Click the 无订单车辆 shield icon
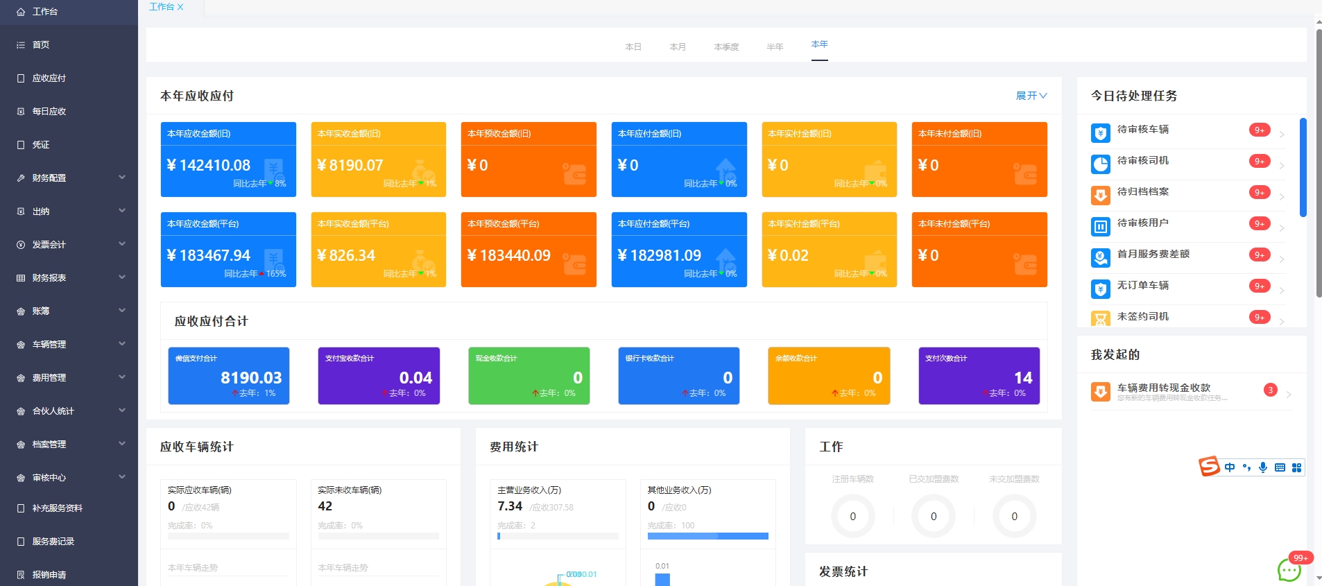 coord(1100,288)
